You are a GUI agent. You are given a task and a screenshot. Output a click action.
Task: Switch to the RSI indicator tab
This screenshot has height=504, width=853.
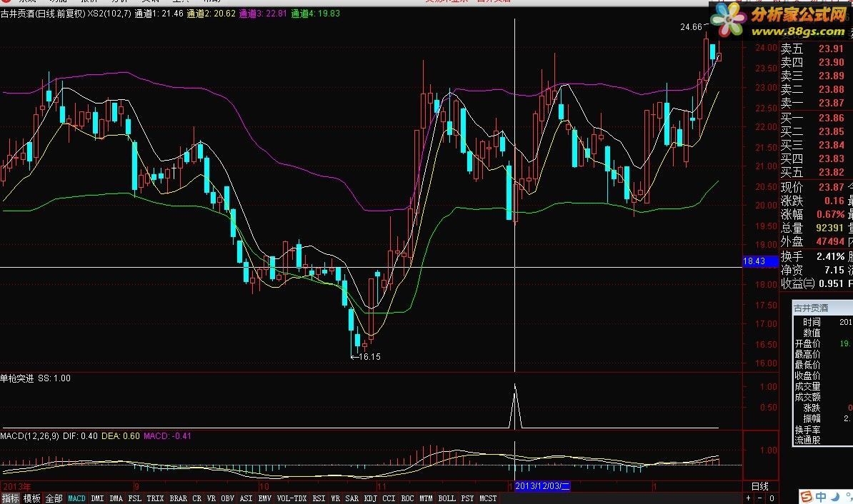[x=319, y=498]
